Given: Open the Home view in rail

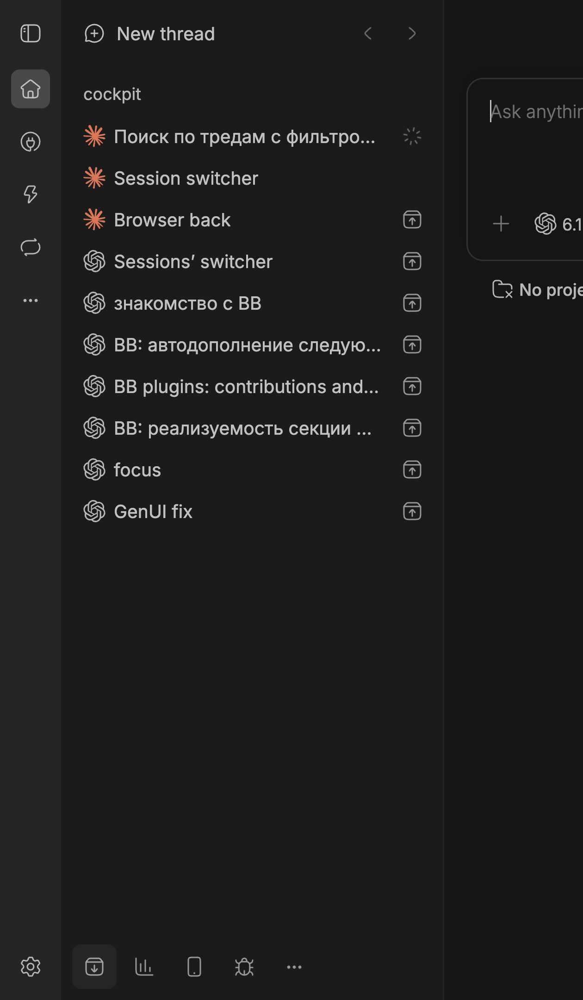Looking at the screenshot, I should coord(31,89).
